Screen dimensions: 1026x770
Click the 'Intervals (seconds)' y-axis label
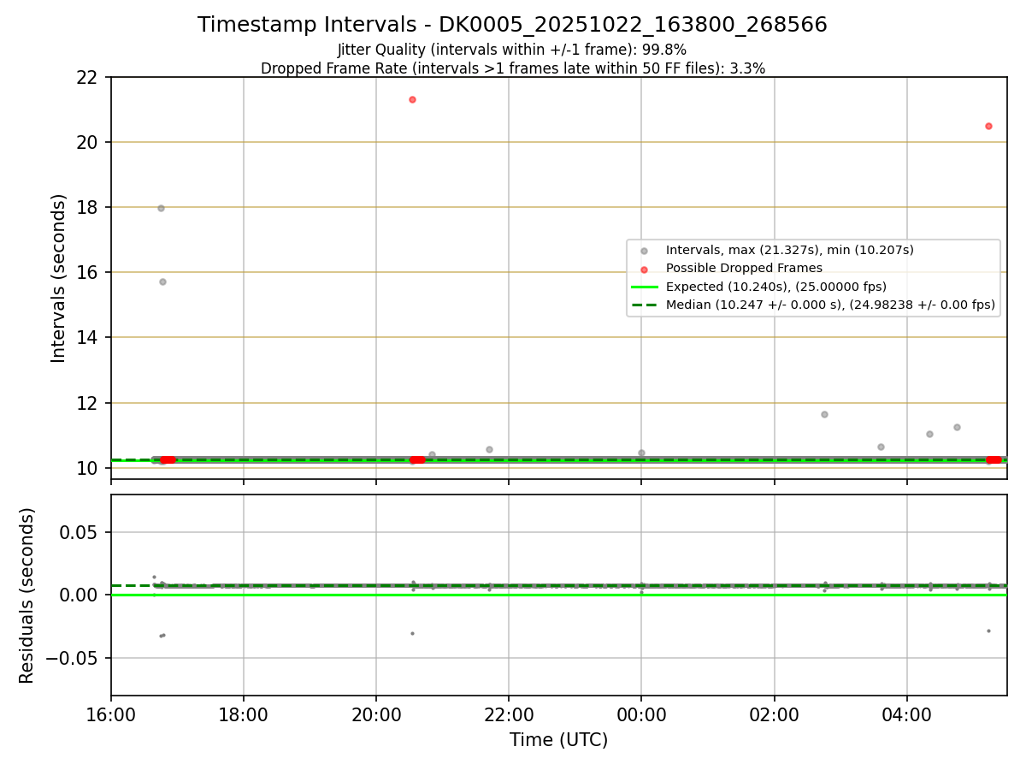click(58, 277)
